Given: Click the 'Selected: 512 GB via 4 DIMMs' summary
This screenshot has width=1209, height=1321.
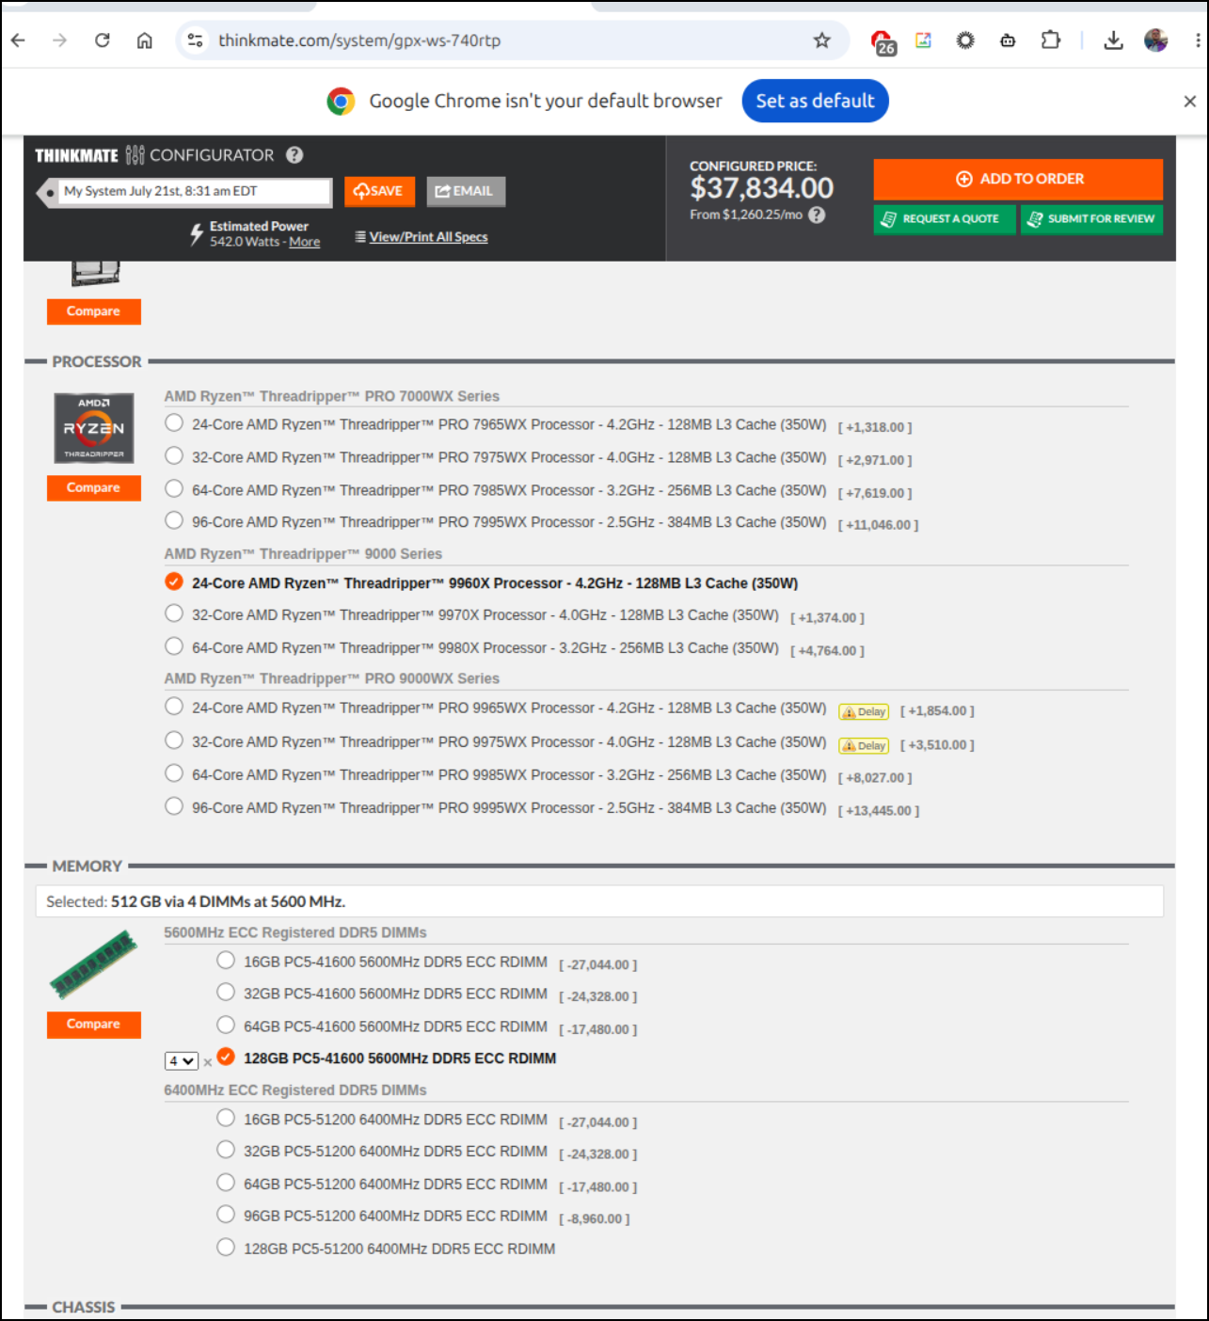Looking at the screenshot, I should point(196,901).
